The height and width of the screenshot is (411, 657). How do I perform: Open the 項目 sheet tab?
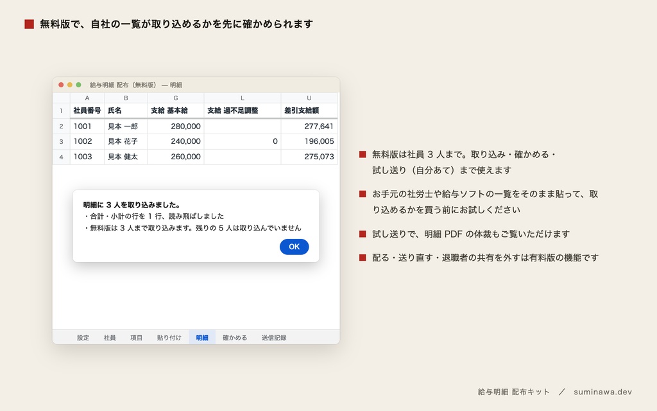[136, 338]
